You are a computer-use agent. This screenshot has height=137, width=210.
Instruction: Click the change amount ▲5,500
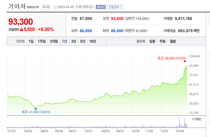27,29
